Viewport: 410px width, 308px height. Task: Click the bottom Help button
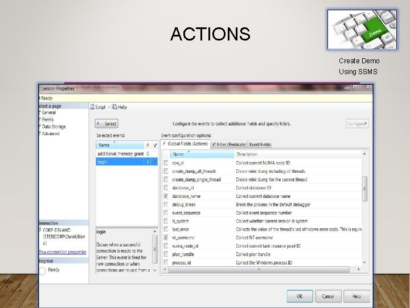pos(356,296)
